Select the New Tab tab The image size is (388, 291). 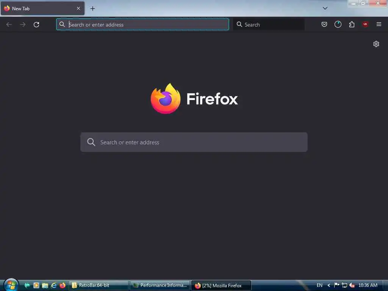(x=42, y=8)
